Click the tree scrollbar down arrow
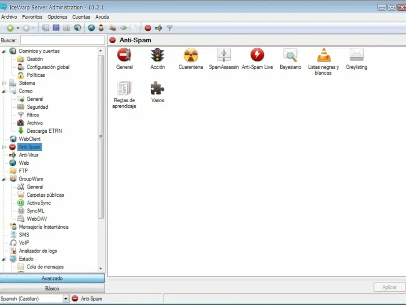The width and height of the screenshot is (406, 305). (100, 269)
